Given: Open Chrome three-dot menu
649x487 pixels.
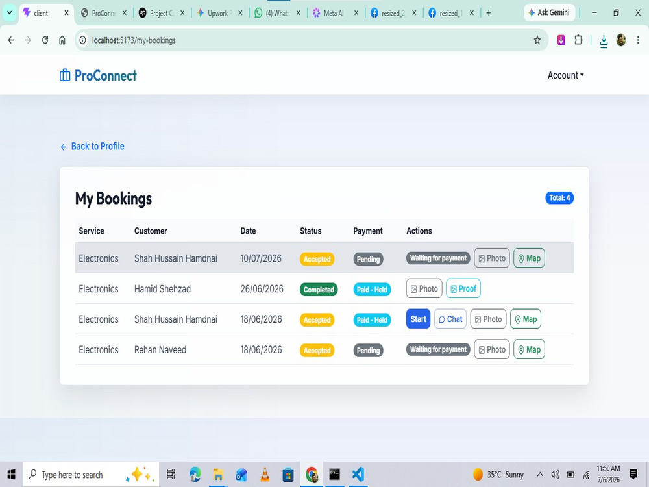Looking at the screenshot, I should pos(638,40).
